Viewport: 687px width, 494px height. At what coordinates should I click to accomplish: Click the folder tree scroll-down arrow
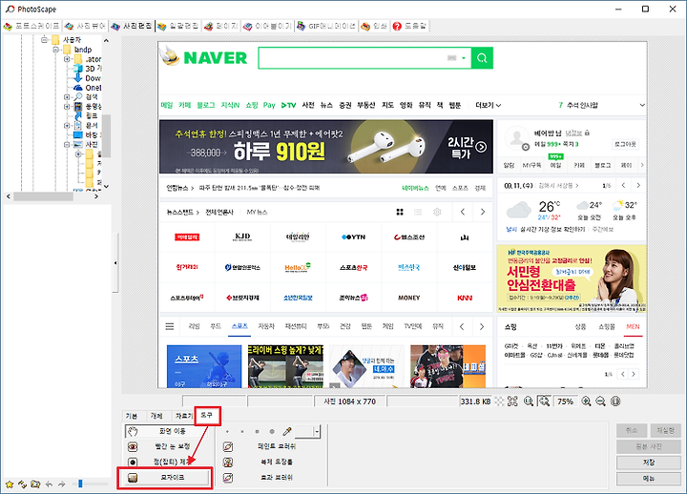[x=106, y=186]
